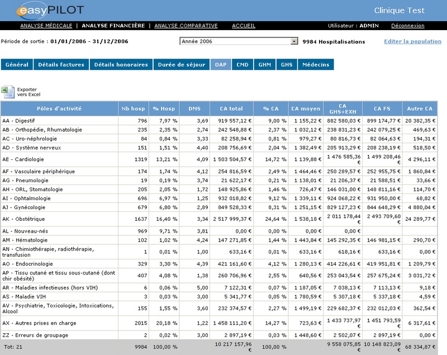Click the easyPILOT logo
The height and width of the screenshot is (355, 447).
coord(50,11)
